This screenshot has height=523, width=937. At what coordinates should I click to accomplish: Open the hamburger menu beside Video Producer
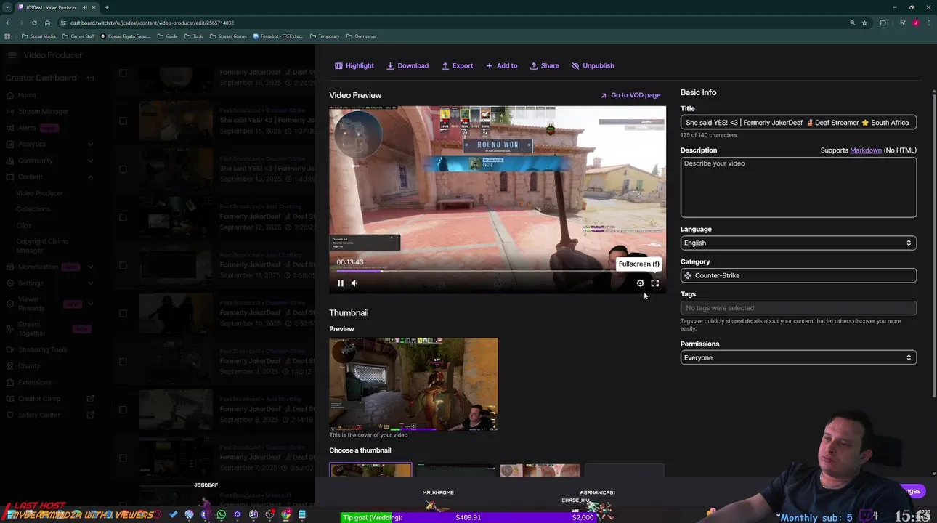tap(12, 55)
